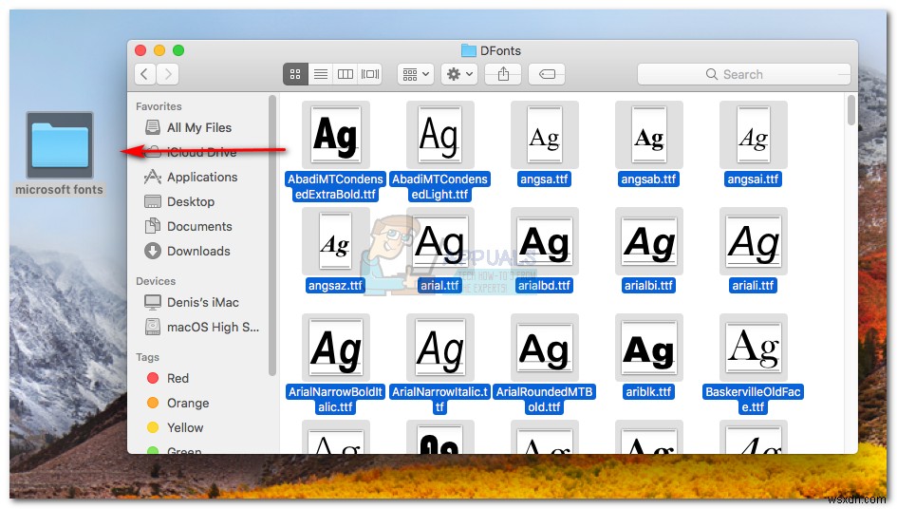Switch to column view in the toolbar
The width and height of the screenshot is (897, 509).
pos(345,74)
